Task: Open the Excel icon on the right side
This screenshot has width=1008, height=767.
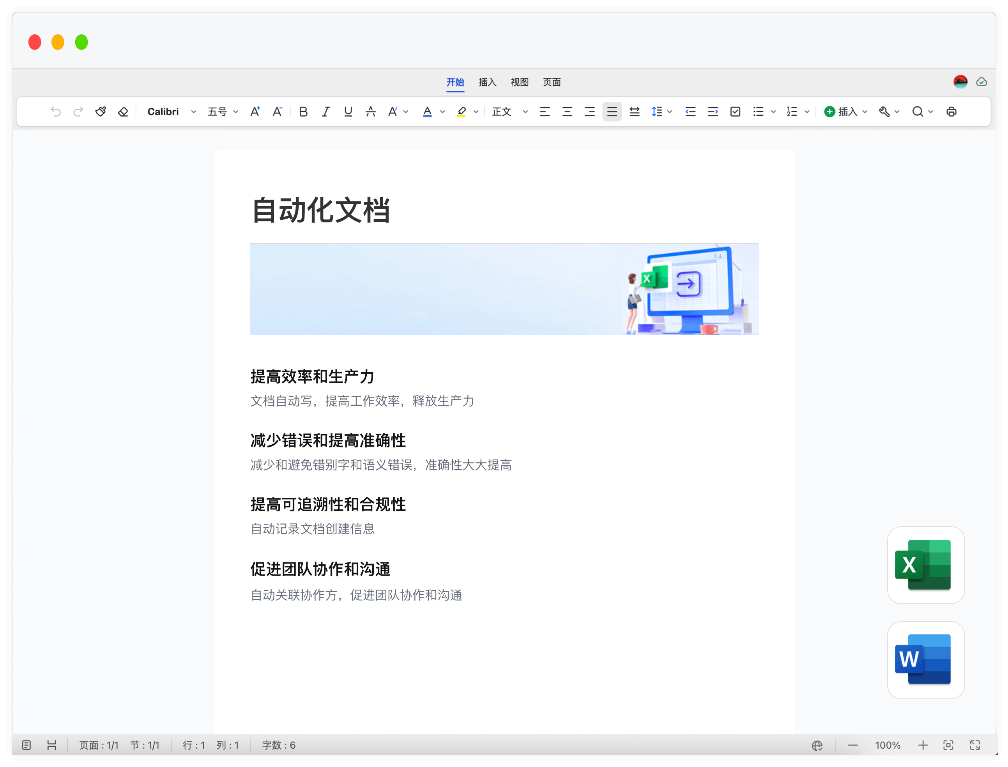Action: point(925,565)
